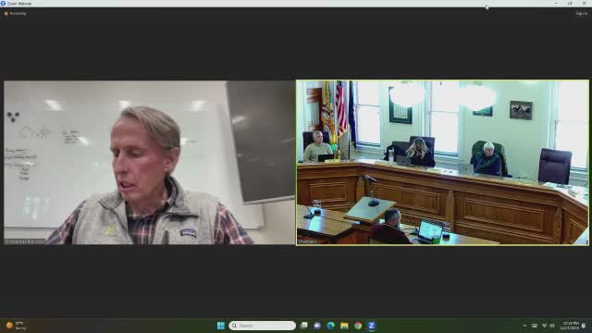Screen dimensions: 592x333
Task: Open the clock and date flyout
Action: [x=570, y=326]
